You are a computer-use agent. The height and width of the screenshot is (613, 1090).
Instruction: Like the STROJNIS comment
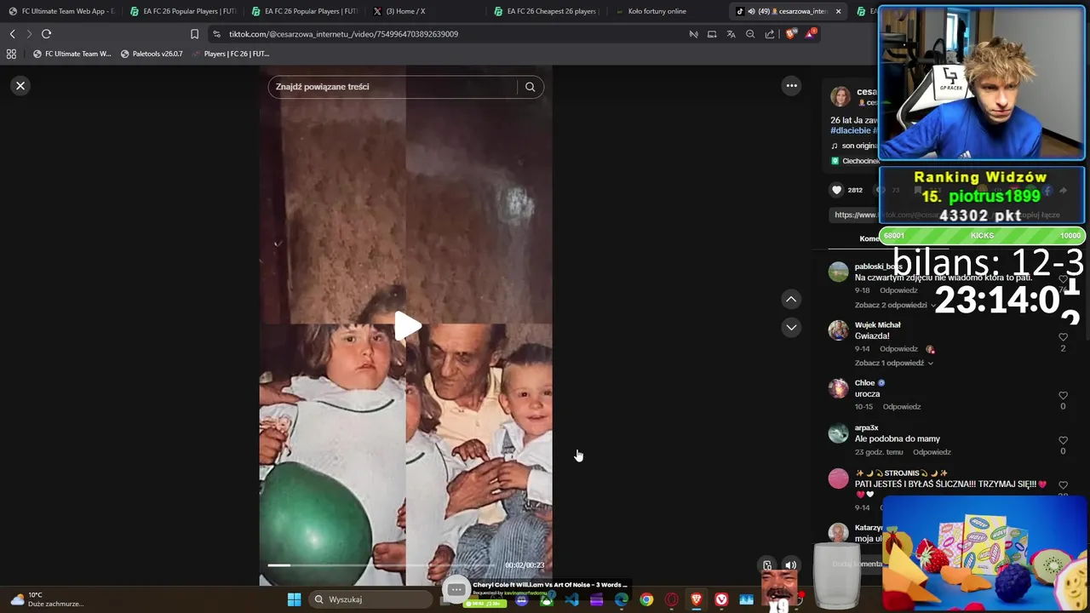pos(1063,485)
